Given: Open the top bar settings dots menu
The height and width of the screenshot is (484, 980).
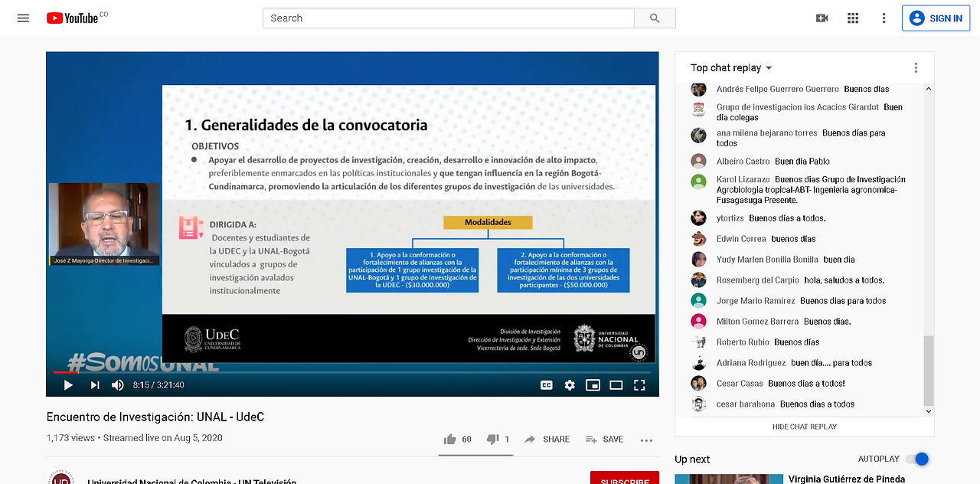Looking at the screenshot, I should [884, 18].
